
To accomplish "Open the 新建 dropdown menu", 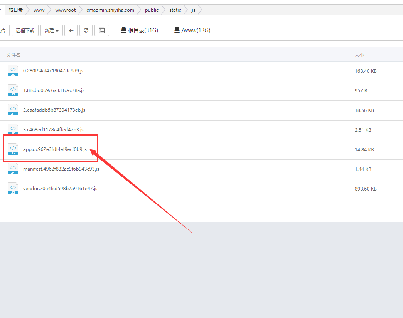I will (x=51, y=30).
